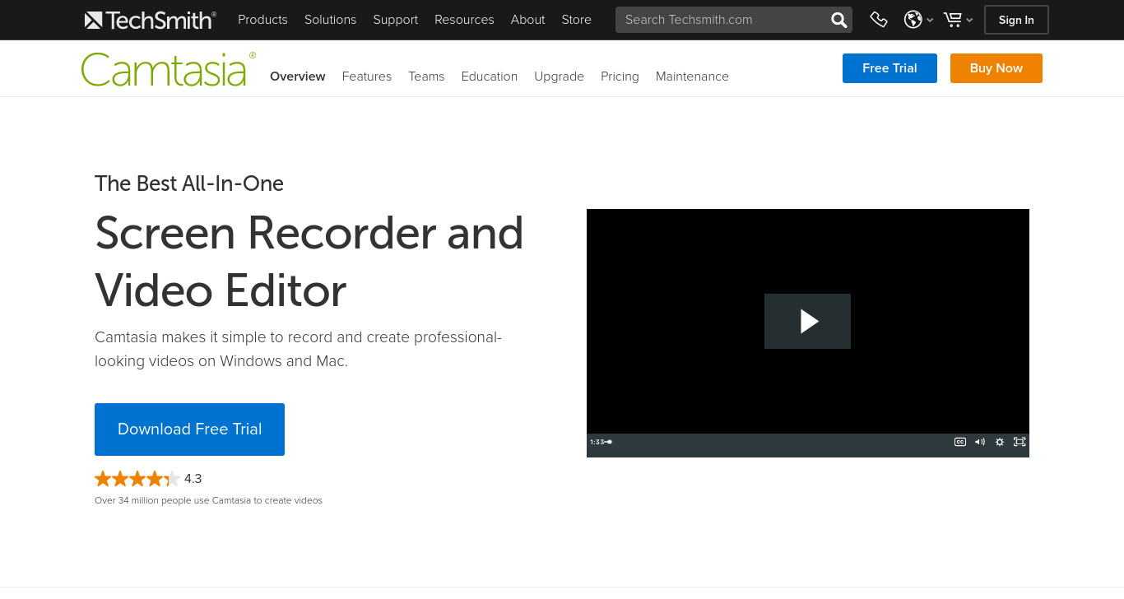Viewport: 1124px width, 599px height.
Task: Click 'The Best All-In-One' subheading
Action: pos(189,183)
